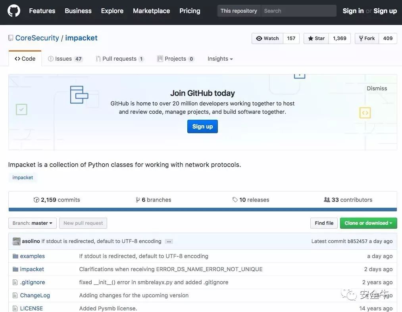This screenshot has width=402, height=312.
Task: Open the 409 forks count
Action: 388,38
